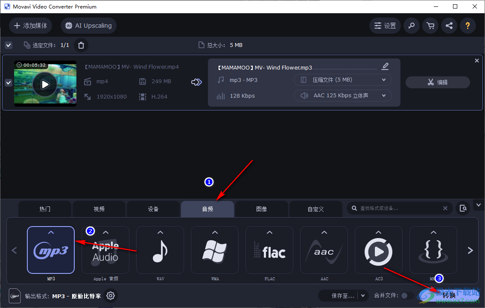
Task: Expand Apple Audio presets chevron
Action: tap(106, 232)
